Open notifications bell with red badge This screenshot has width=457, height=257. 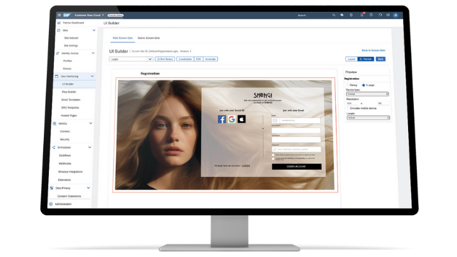(362, 15)
